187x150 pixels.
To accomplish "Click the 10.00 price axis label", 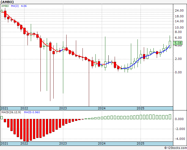I will point(179,27).
